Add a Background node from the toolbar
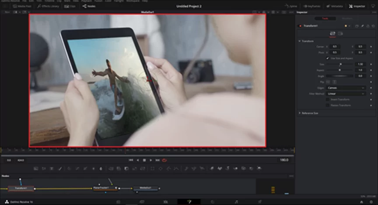Viewport: 378px width, 205px height. pos(36,169)
